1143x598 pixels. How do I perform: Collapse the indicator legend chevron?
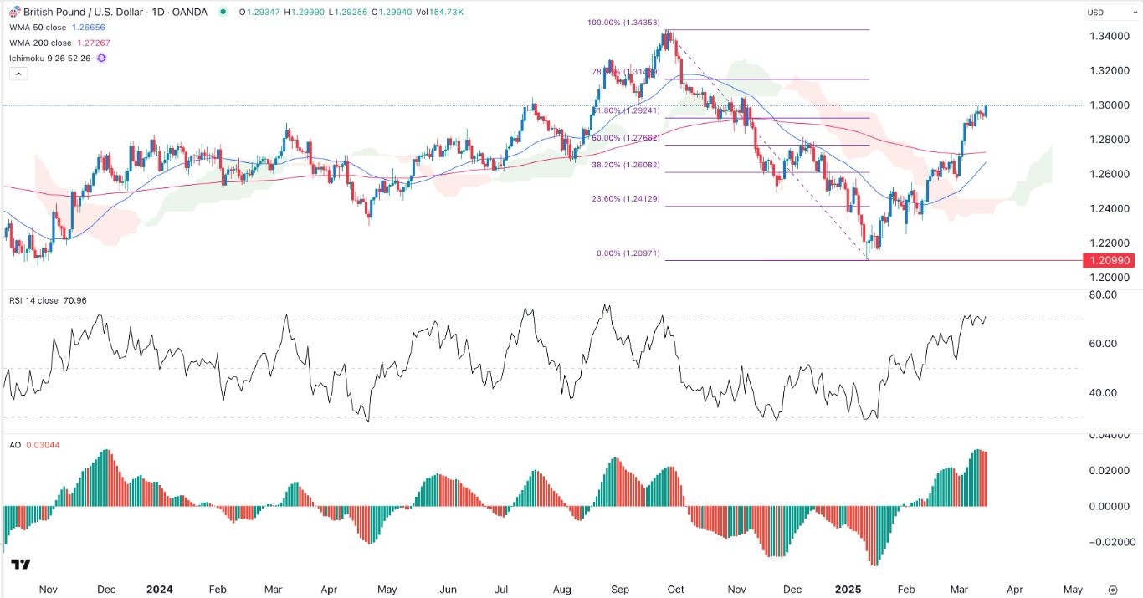pos(19,74)
